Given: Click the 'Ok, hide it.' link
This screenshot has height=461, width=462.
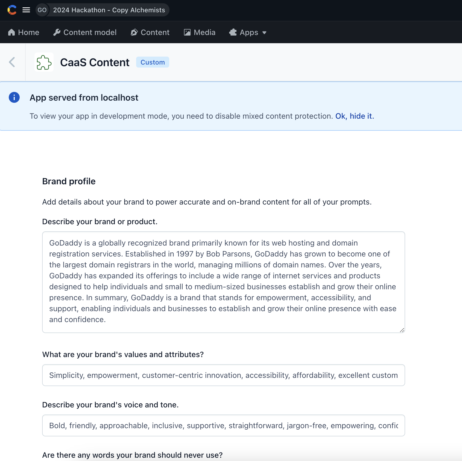Looking at the screenshot, I should pos(355,116).
